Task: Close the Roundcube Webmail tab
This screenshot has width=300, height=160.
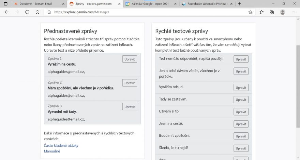Action: pyautogui.click(x=231, y=4)
